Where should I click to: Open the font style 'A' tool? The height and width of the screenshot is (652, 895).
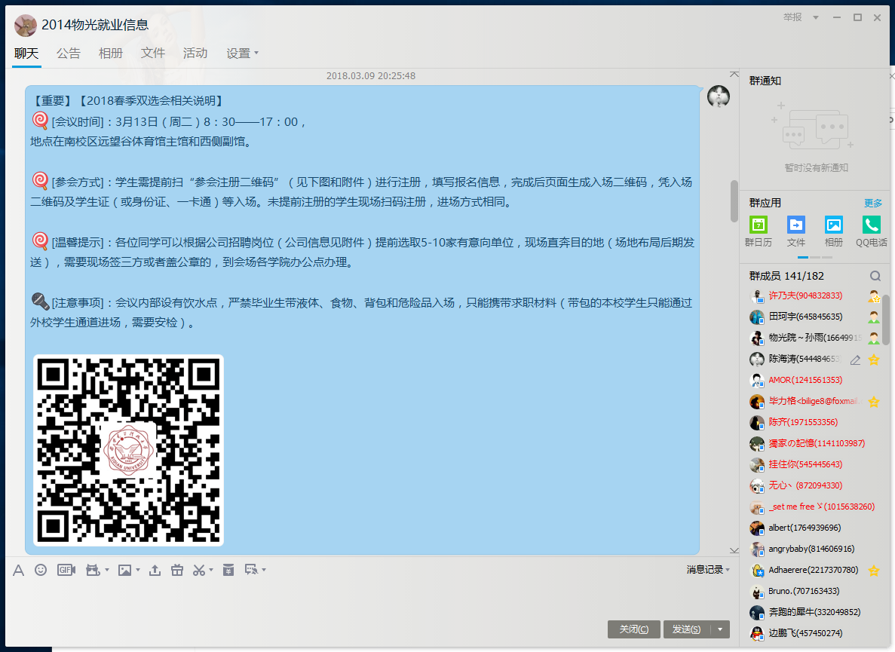[x=18, y=570]
